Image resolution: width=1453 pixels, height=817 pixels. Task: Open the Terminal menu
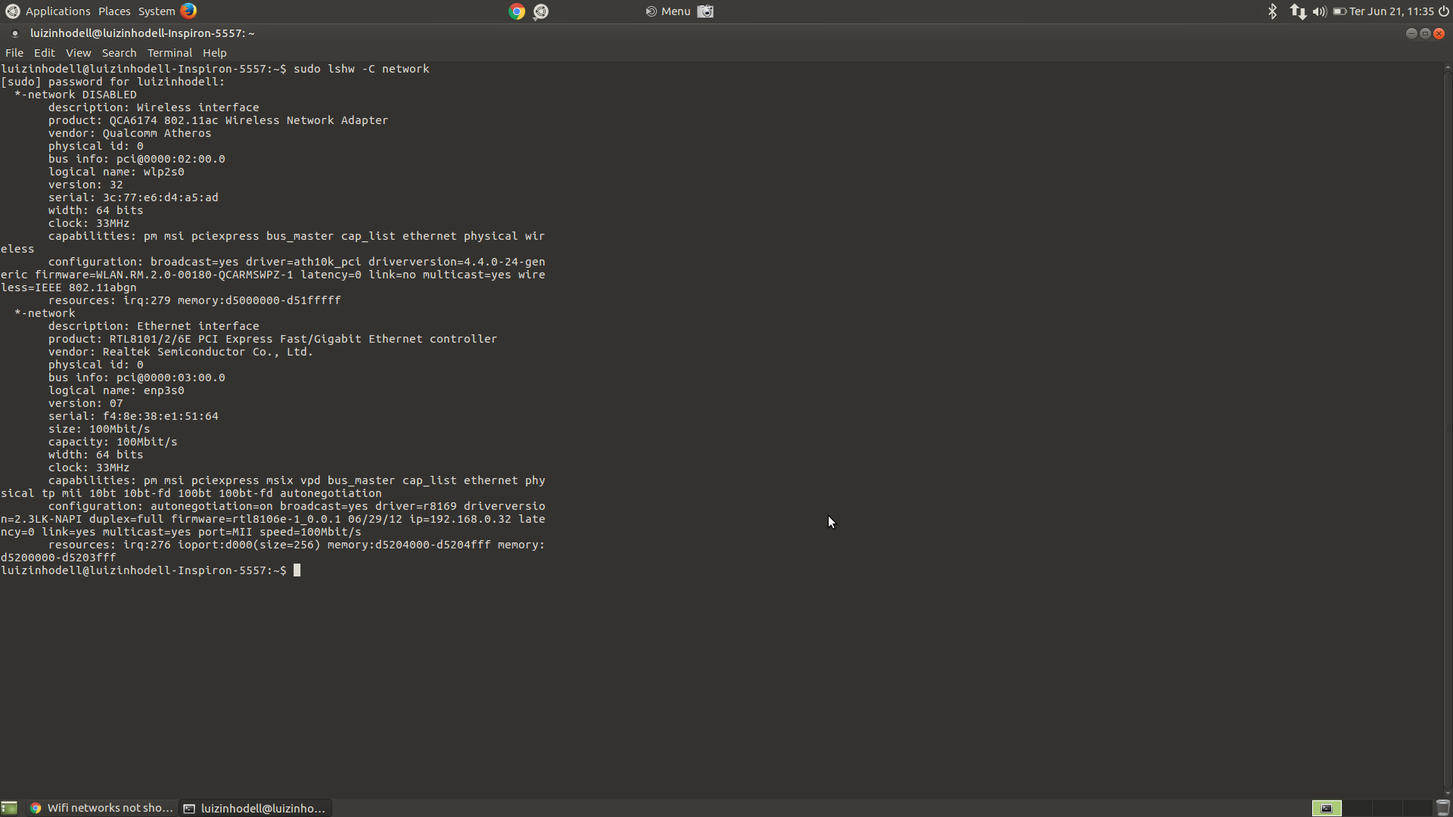[170, 53]
